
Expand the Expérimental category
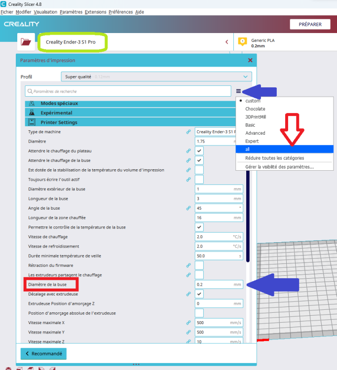pos(130,113)
